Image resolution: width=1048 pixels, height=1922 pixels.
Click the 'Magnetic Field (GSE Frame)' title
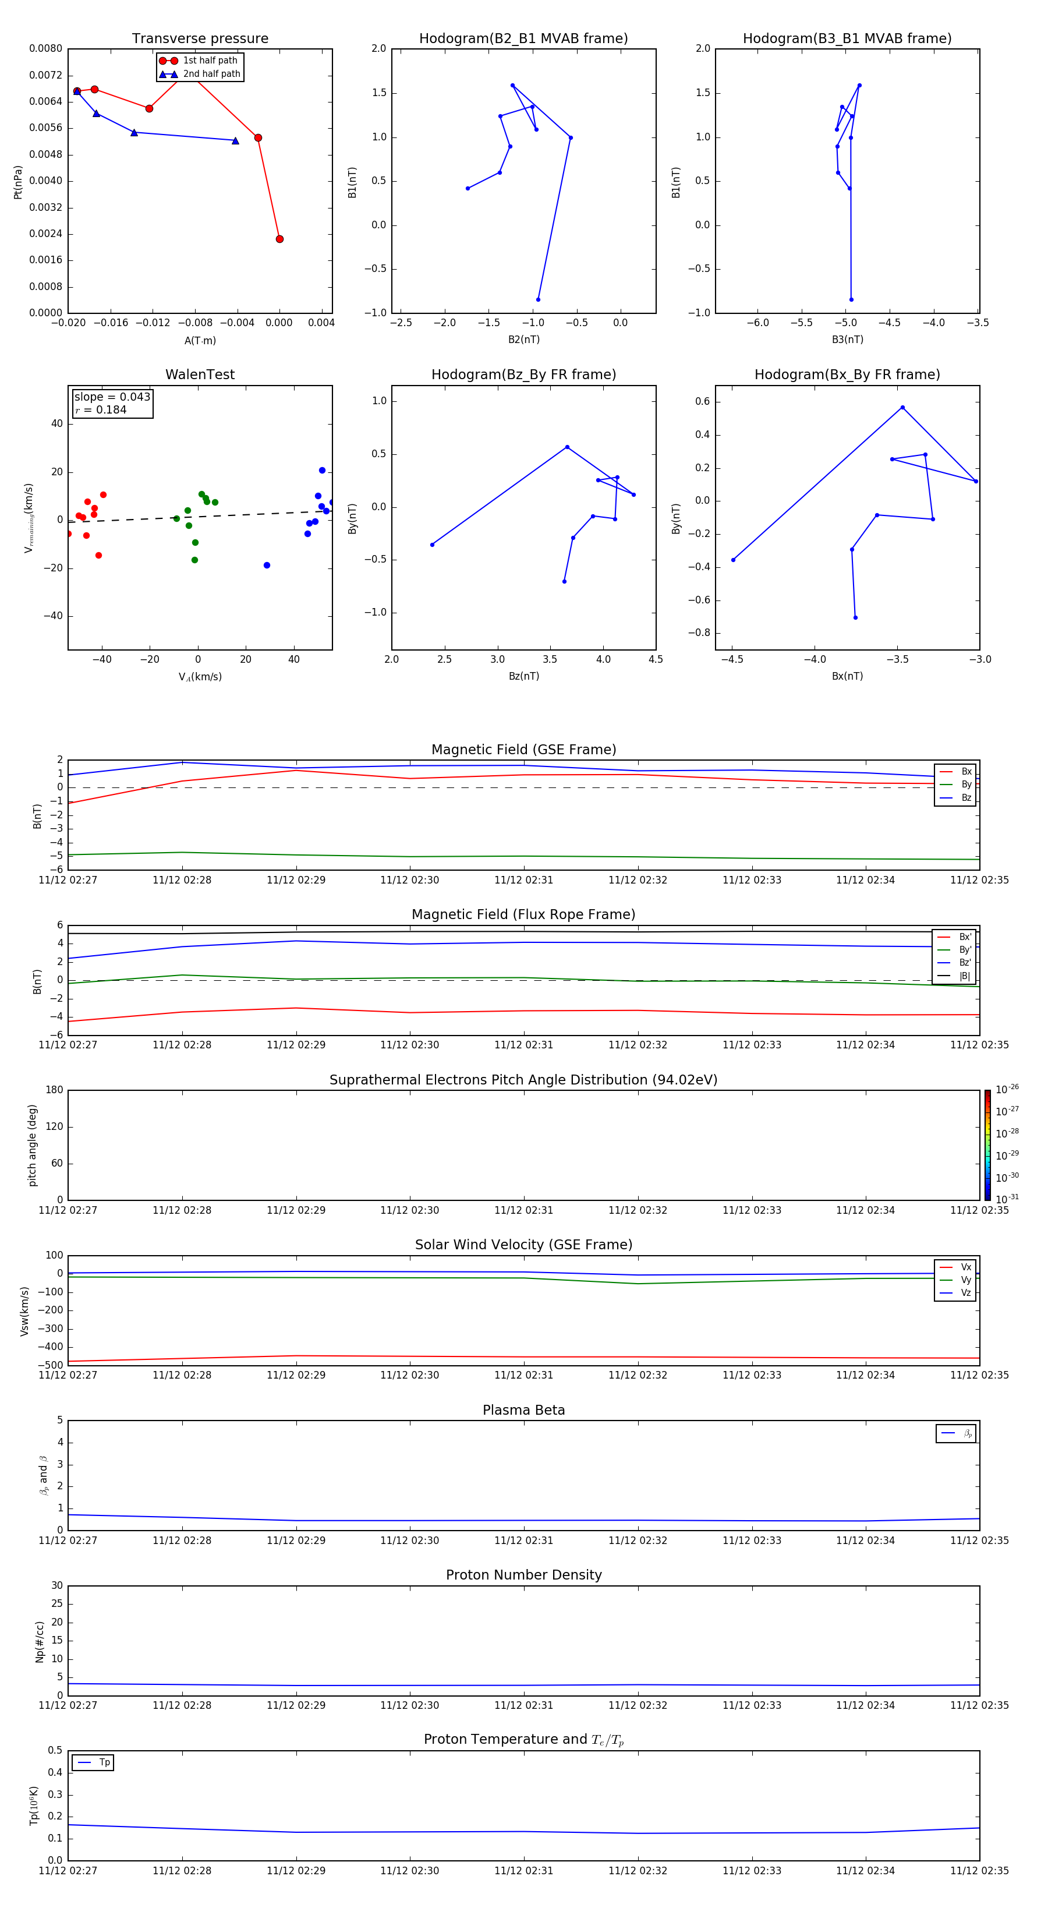tap(523, 750)
